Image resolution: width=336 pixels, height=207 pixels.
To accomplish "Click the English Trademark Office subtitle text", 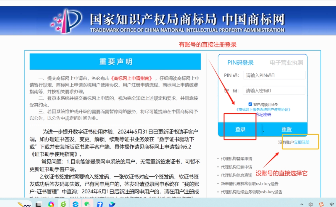I will 187,30.
